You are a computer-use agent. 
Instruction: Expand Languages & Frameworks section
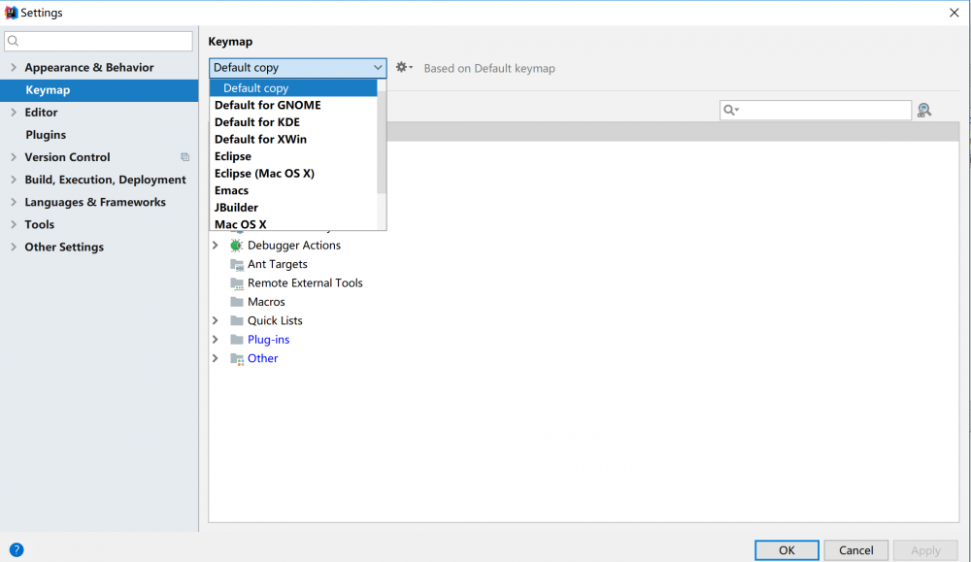coord(14,202)
